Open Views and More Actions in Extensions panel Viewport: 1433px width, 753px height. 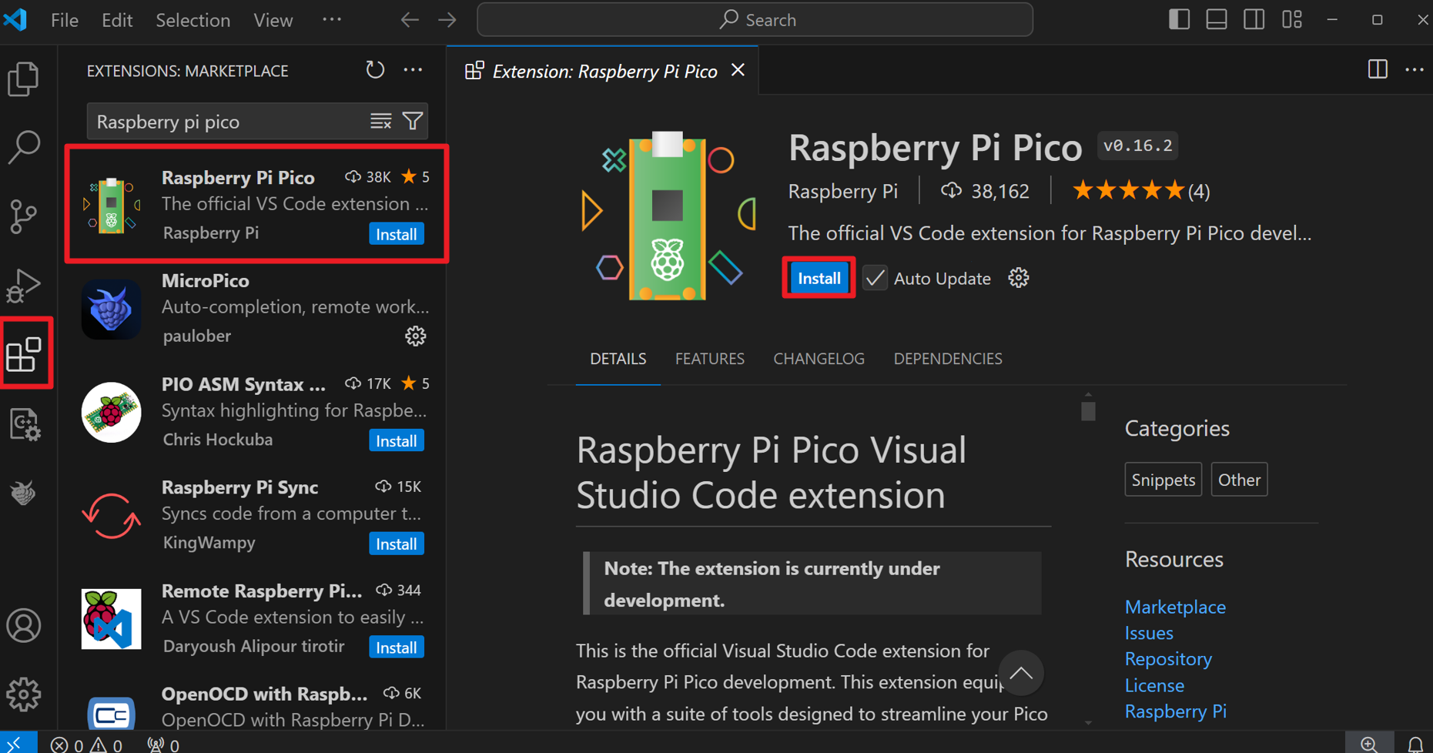click(x=413, y=70)
